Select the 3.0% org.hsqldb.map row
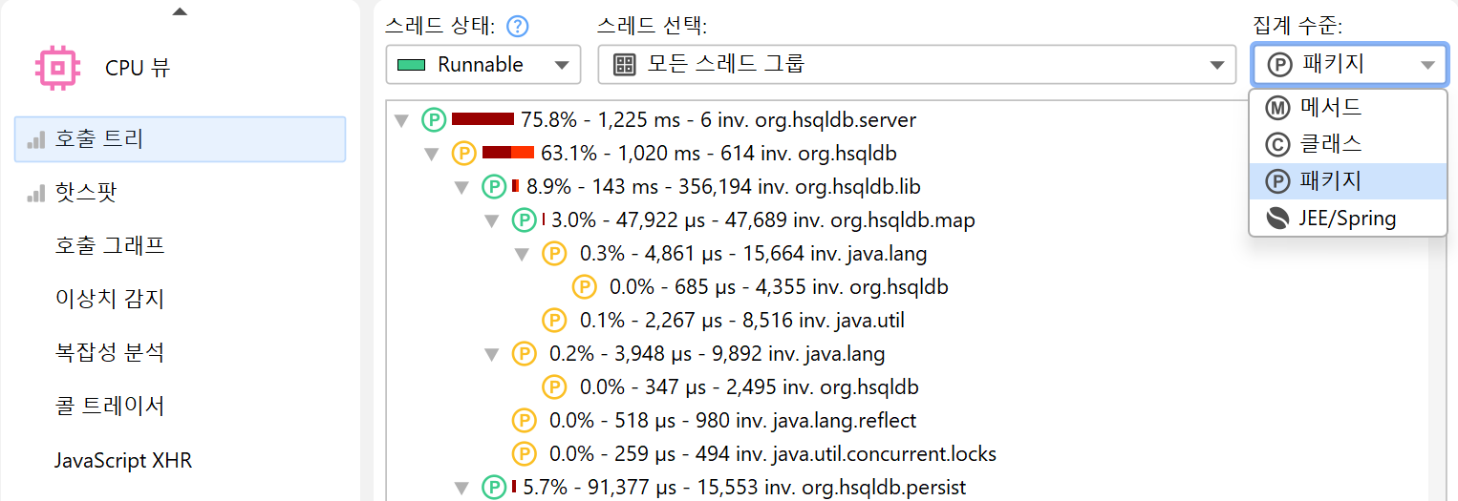This screenshot has height=501, width=1458. (x=763, y=220)
